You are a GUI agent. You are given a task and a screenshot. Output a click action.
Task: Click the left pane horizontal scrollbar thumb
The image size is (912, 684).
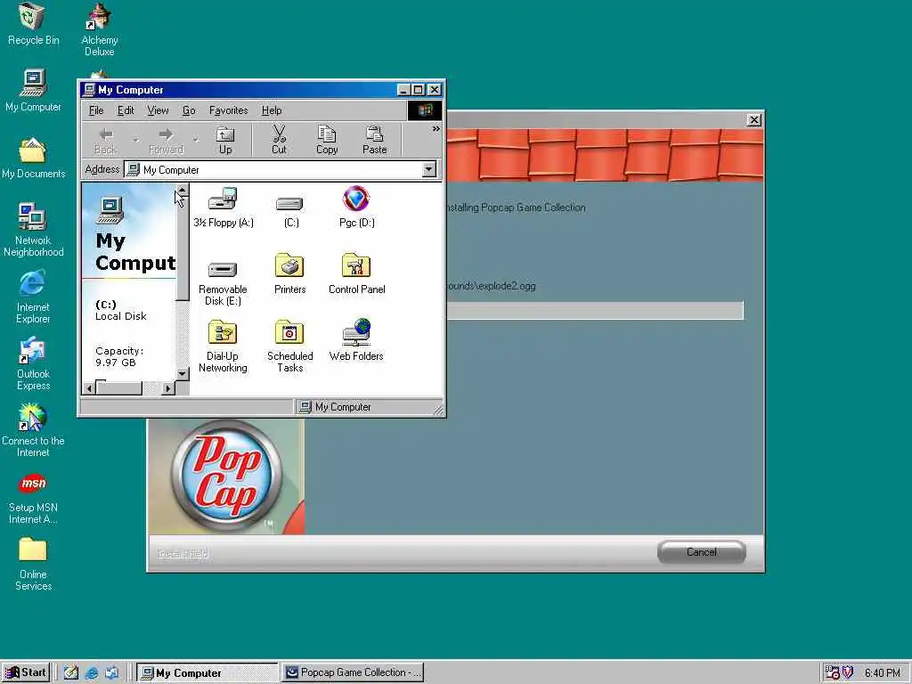tap(118, 387)
